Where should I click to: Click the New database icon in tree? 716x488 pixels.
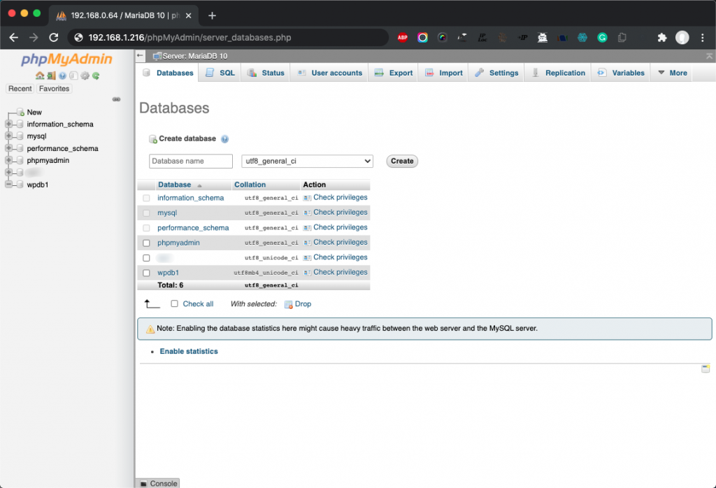[x=20, y=113]
